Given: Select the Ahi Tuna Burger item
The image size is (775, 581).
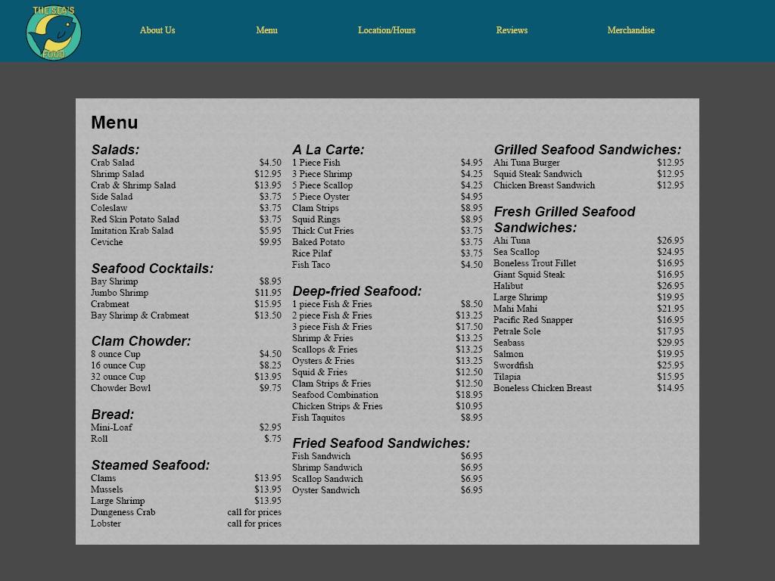Looking at the screenshot, I should 526,163.
